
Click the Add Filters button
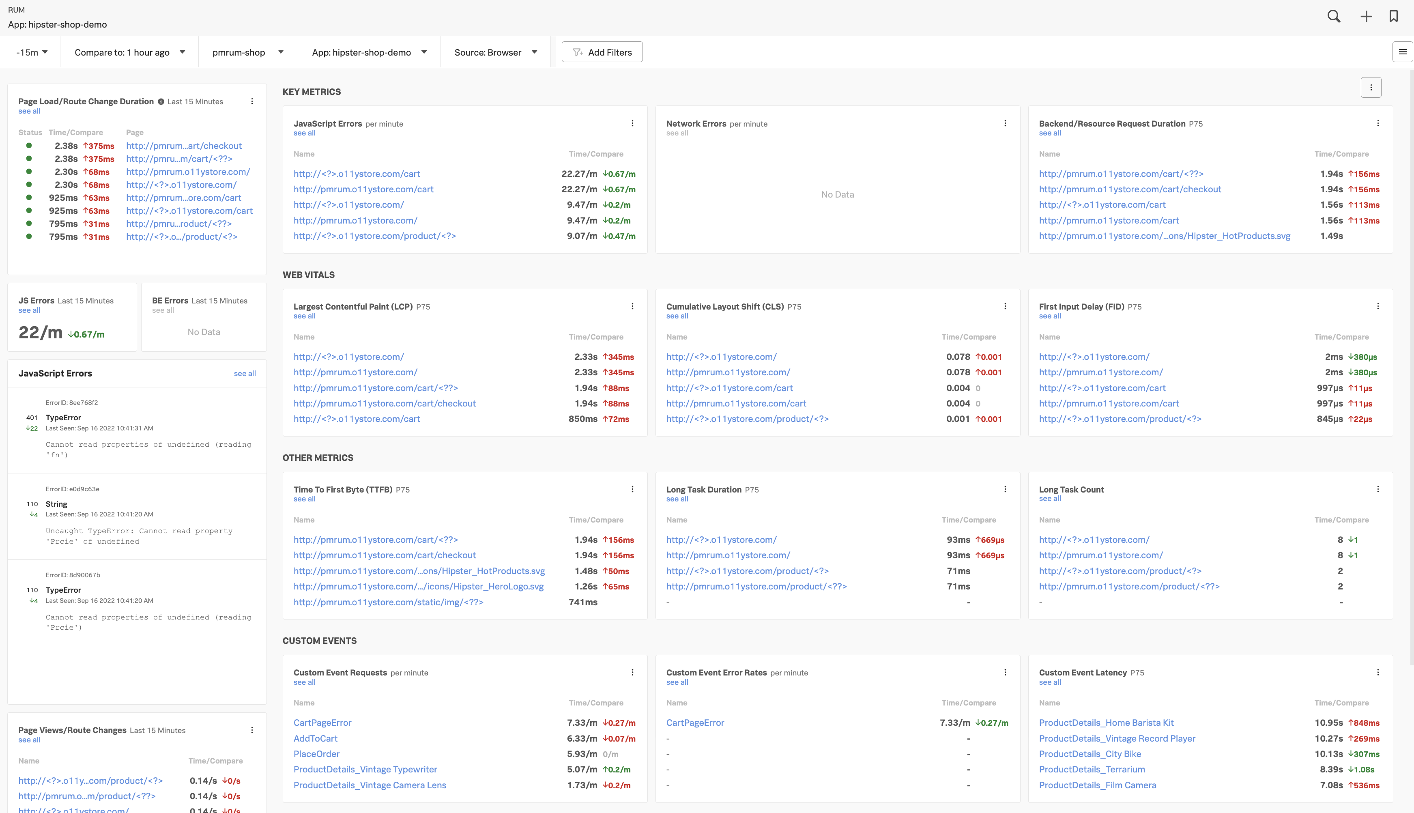coord(602,52)
